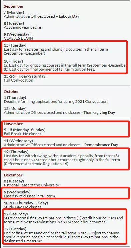Image resolution: width=131 pixels, height=248 pixels.
Task: Click the December month heading
Action: coord(13,175)
